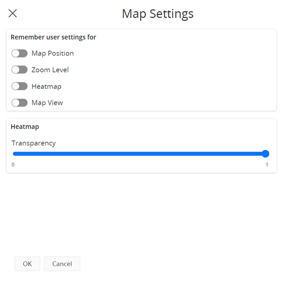Close the Map Settings dialog with X
Image resolution: width=283 pixels, height=282 pixels.
click(x=13, y=13)
